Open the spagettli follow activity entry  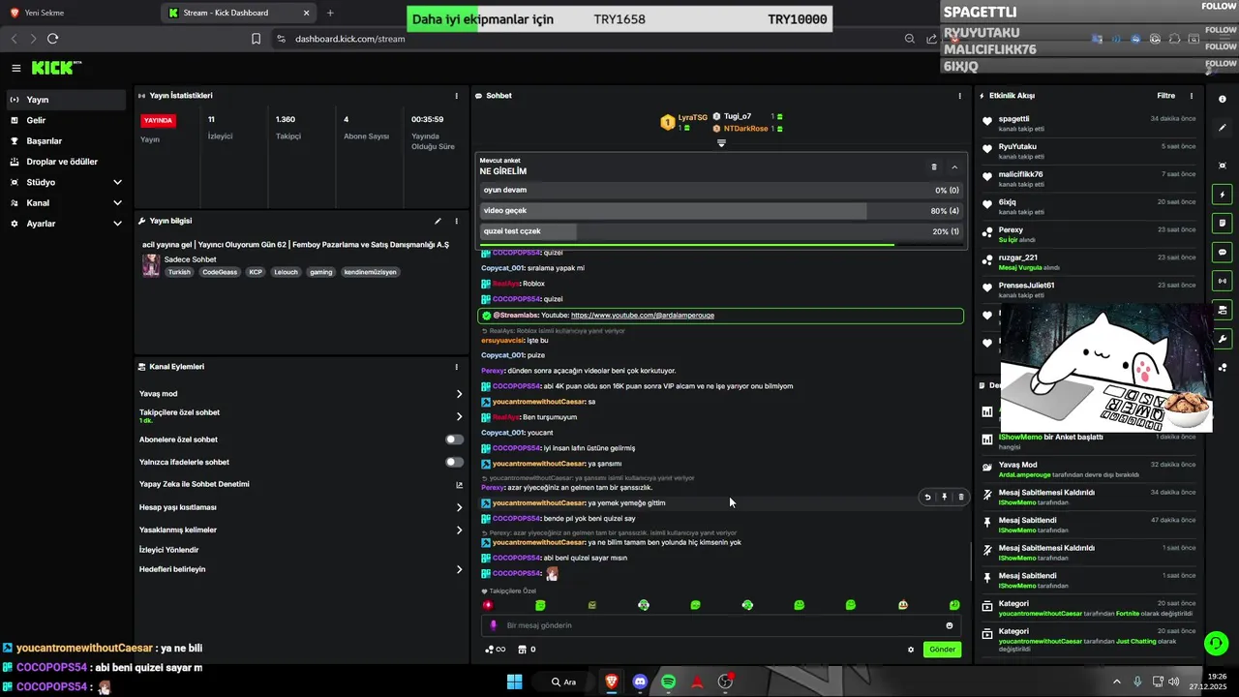(x=1089, y=124)
